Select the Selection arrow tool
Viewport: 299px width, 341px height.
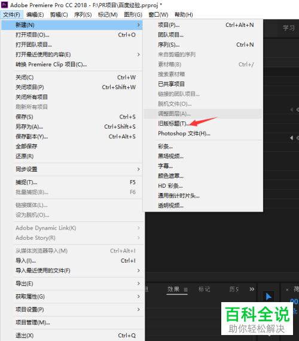click(x=269, y=297)
